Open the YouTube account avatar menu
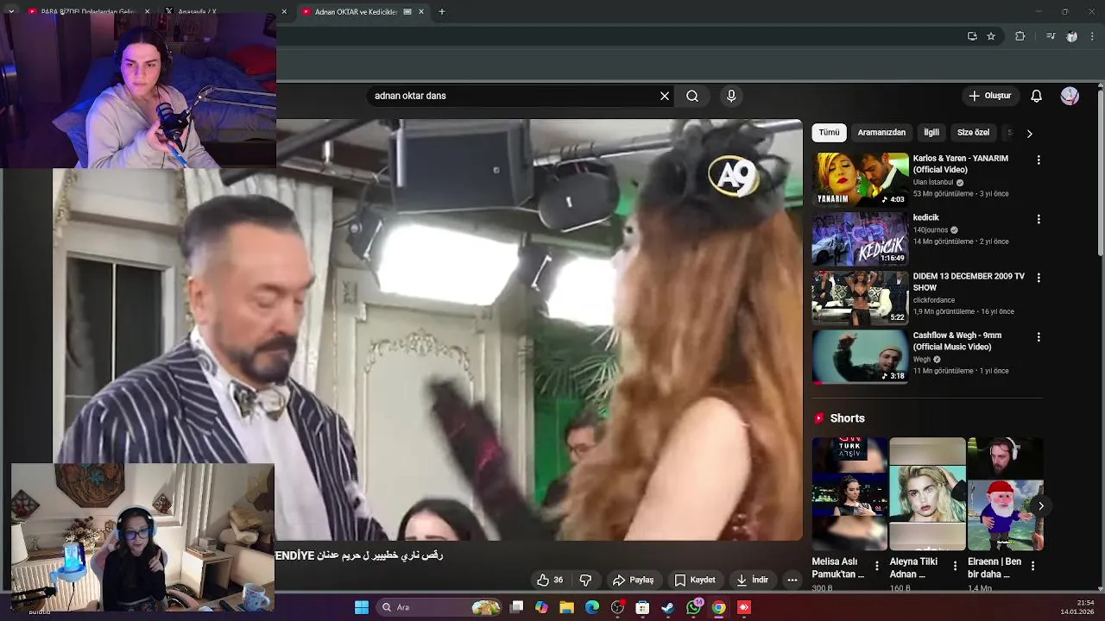1105x621 pixels. pos(1070,96)
